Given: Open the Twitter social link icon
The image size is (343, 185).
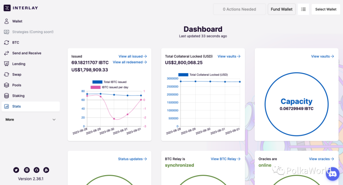Looking at the screenshot, I should [x=16, y=170].
